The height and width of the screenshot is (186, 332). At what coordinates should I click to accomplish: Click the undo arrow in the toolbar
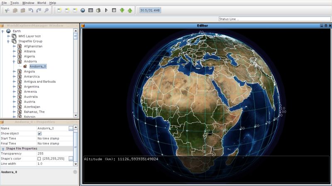pos(30,10)
